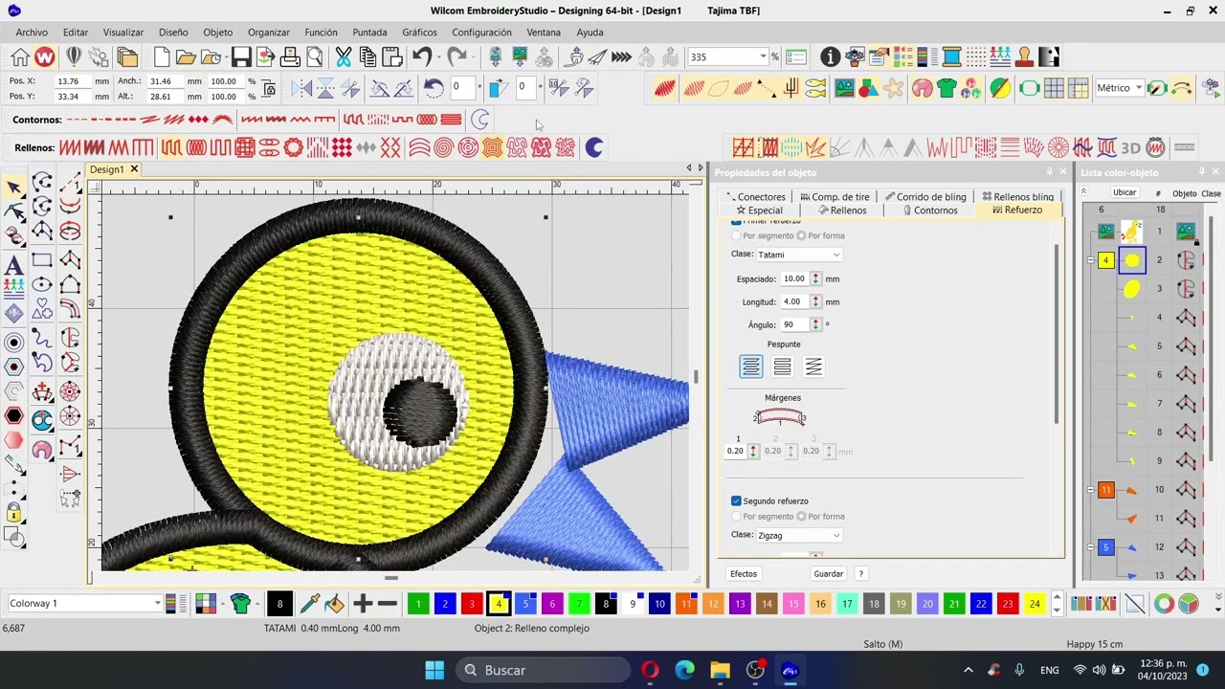The height and width of the screenshot is (689, 1225).
Task: Choose the spiral fill stitch type
Action: click(443, 147)
